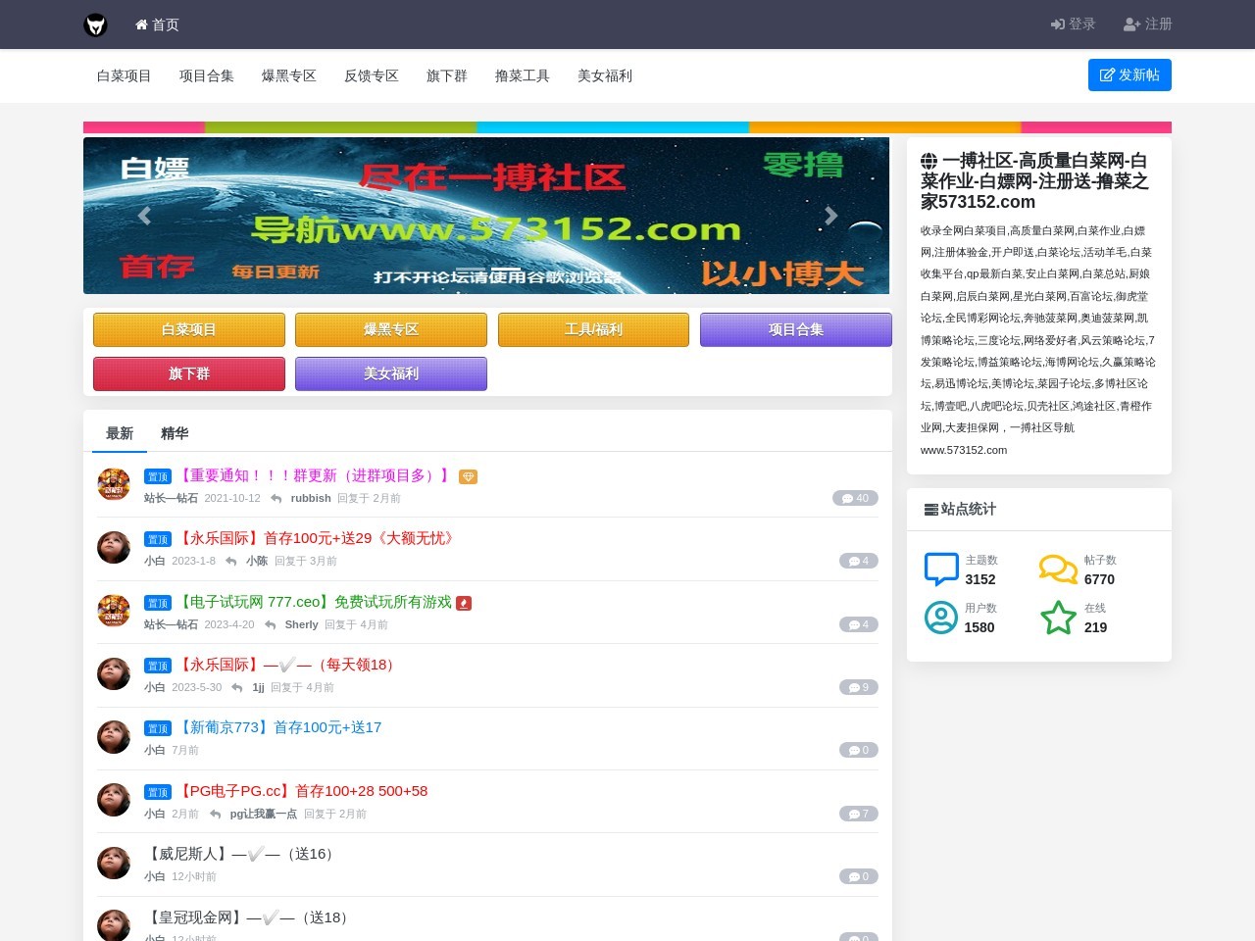This screenshot has height=941, width=1255.
Task: Open the 白菜项目 nav menu item
Action: point(125,75)
